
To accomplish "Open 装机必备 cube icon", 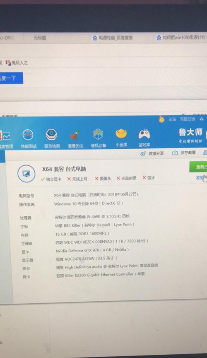I will tap(98, 134).
